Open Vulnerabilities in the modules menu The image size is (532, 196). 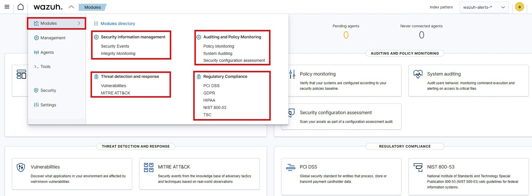coord(113,86)
